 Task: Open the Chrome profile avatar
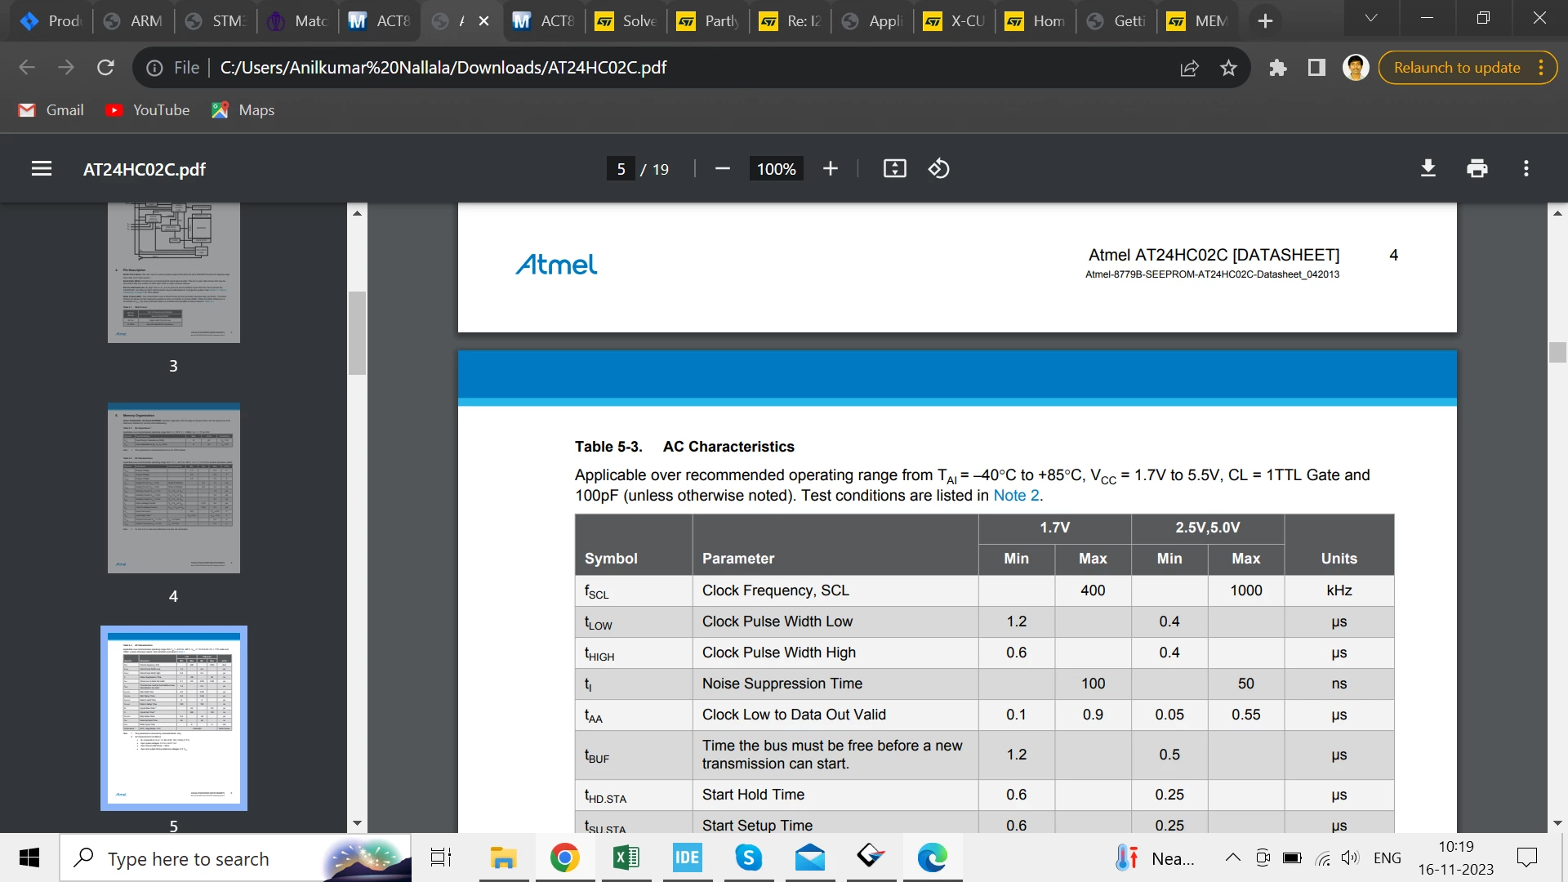[x=1356, y=68]
